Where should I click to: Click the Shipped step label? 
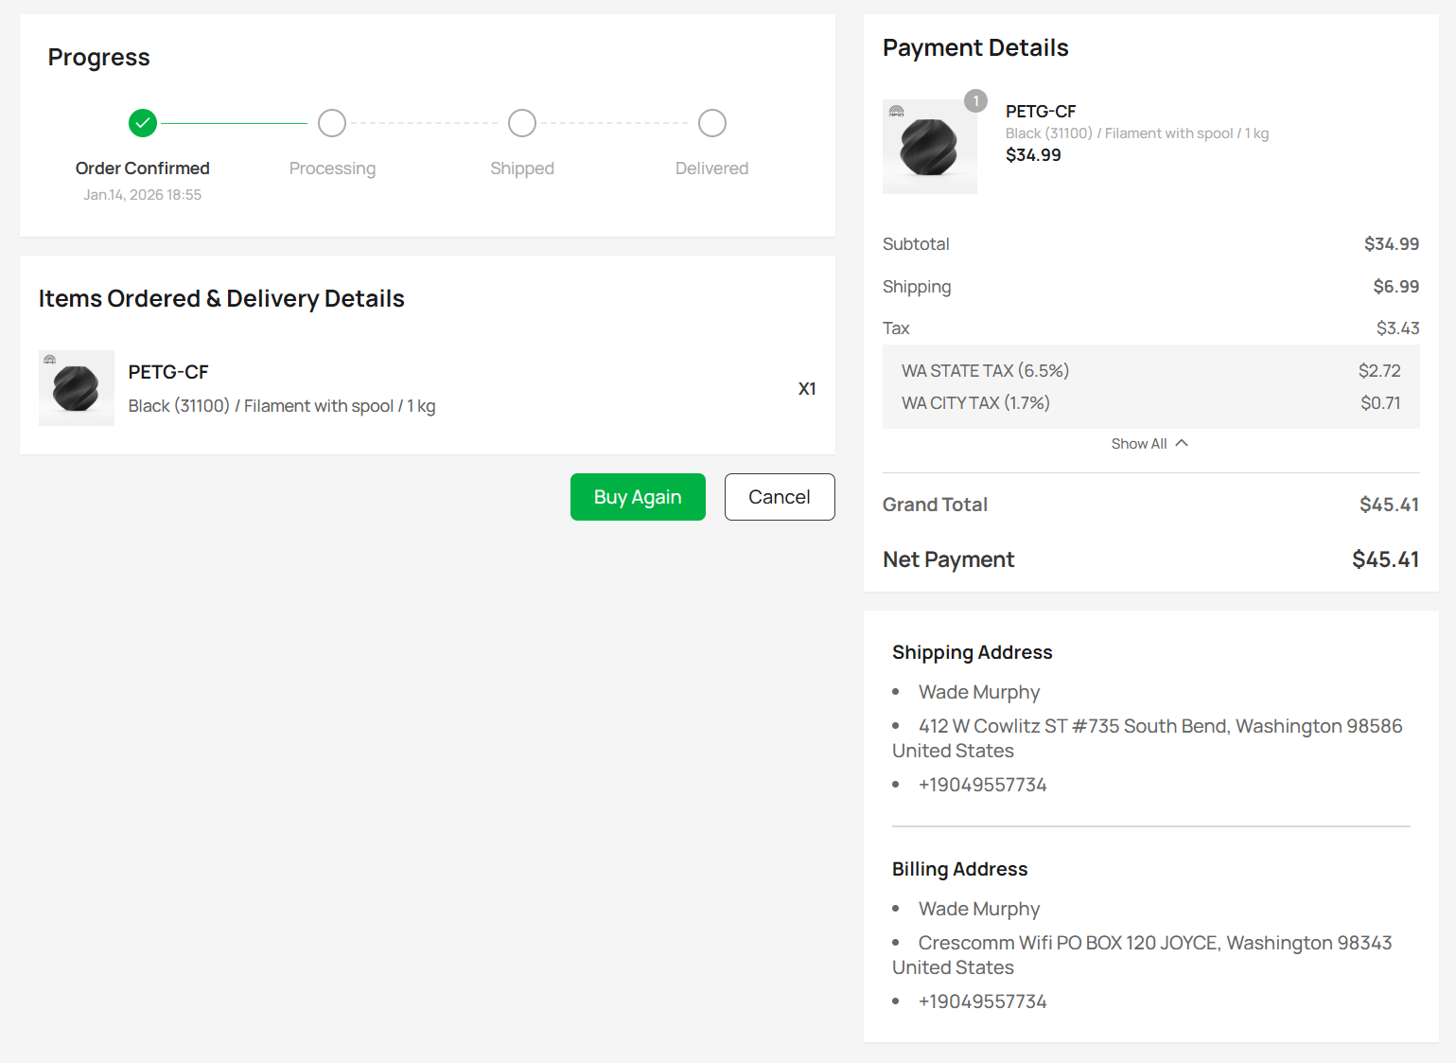pos(522,168)
